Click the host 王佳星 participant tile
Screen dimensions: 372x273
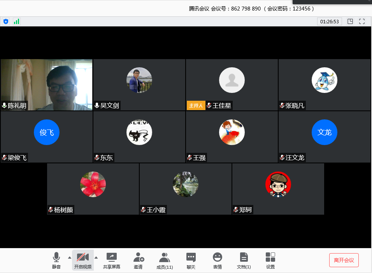pos(232,85)
